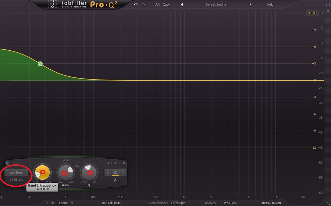This screenshot has width=331, height=206.
Task: Redo the change using the redo arrow
Action: (x=144, y=5)
